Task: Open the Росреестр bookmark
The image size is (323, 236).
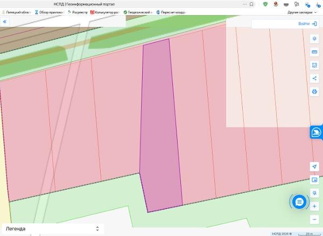Action: pyautogui.click(x=78, y=12)
